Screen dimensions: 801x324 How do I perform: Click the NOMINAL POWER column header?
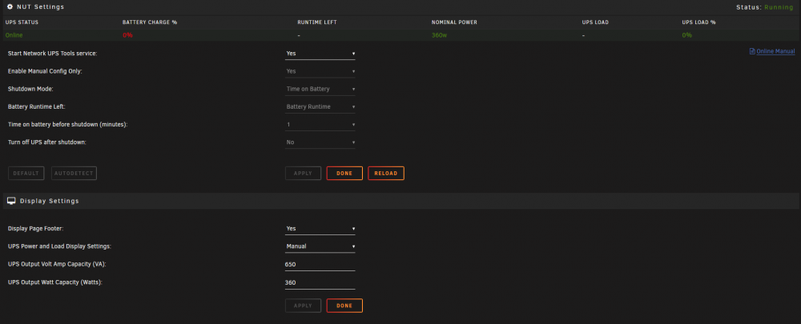coord(454,22)
